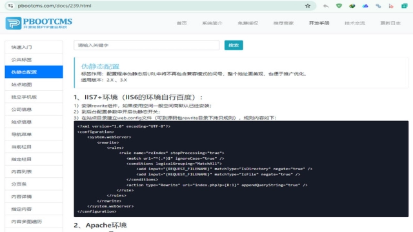
Task: Click the 标签作用 description line
Action: pyautogui.click(x=194, y=74)
